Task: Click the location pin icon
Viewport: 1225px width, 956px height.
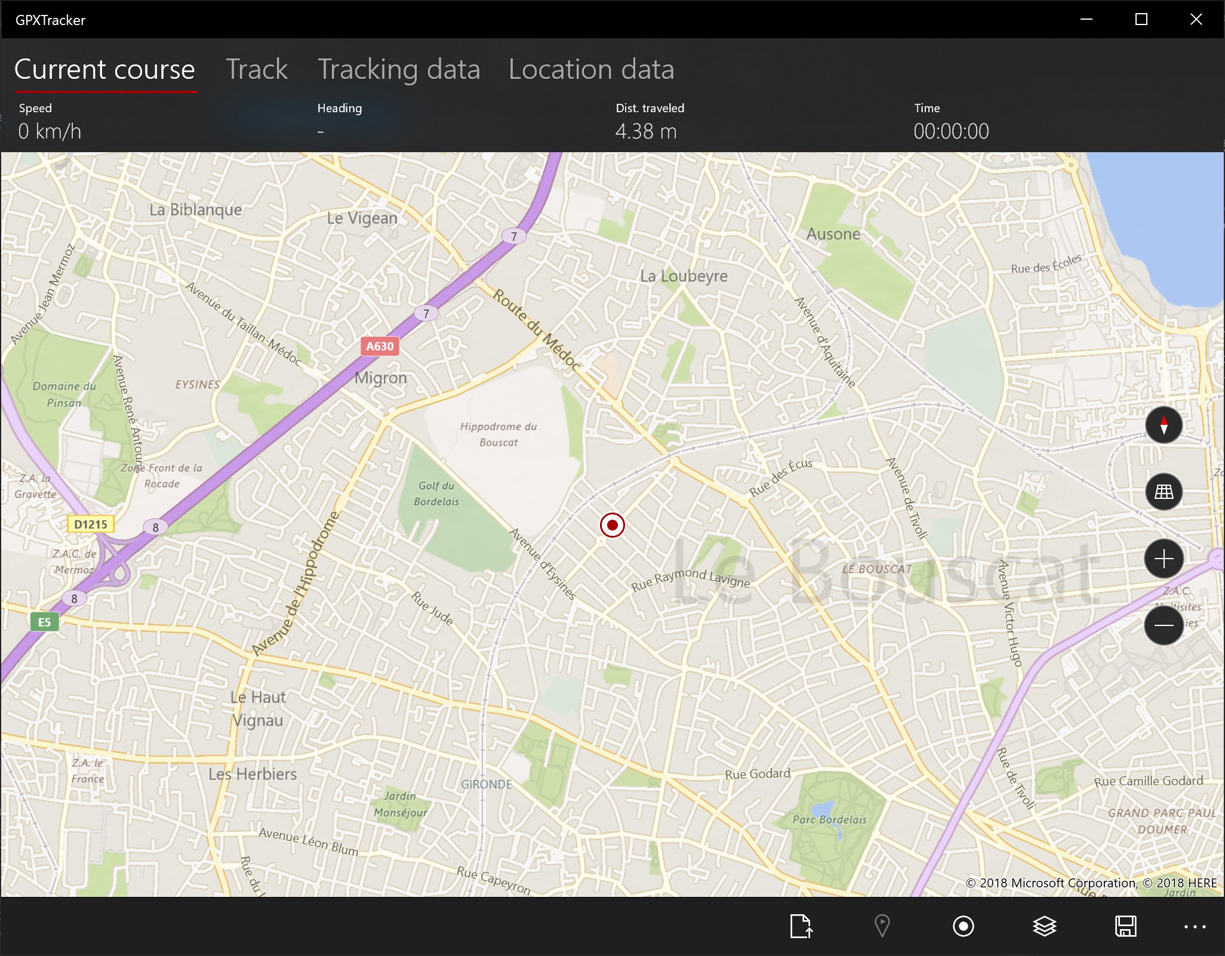Action: pos(882,926)
